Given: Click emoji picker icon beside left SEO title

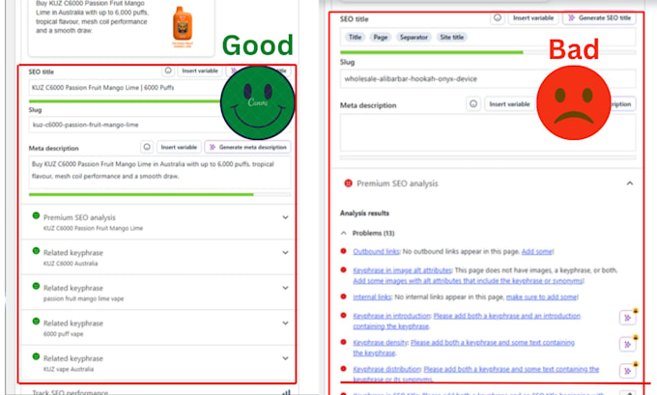Looking at the screenshot, I should (168, 71).
